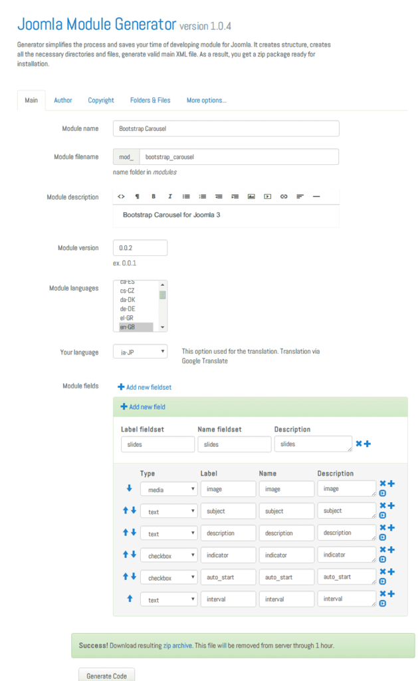Click the Module filename bootstrap_carousel field
The height and width of the screenshot is (681, 418).
tap(239, 157)
